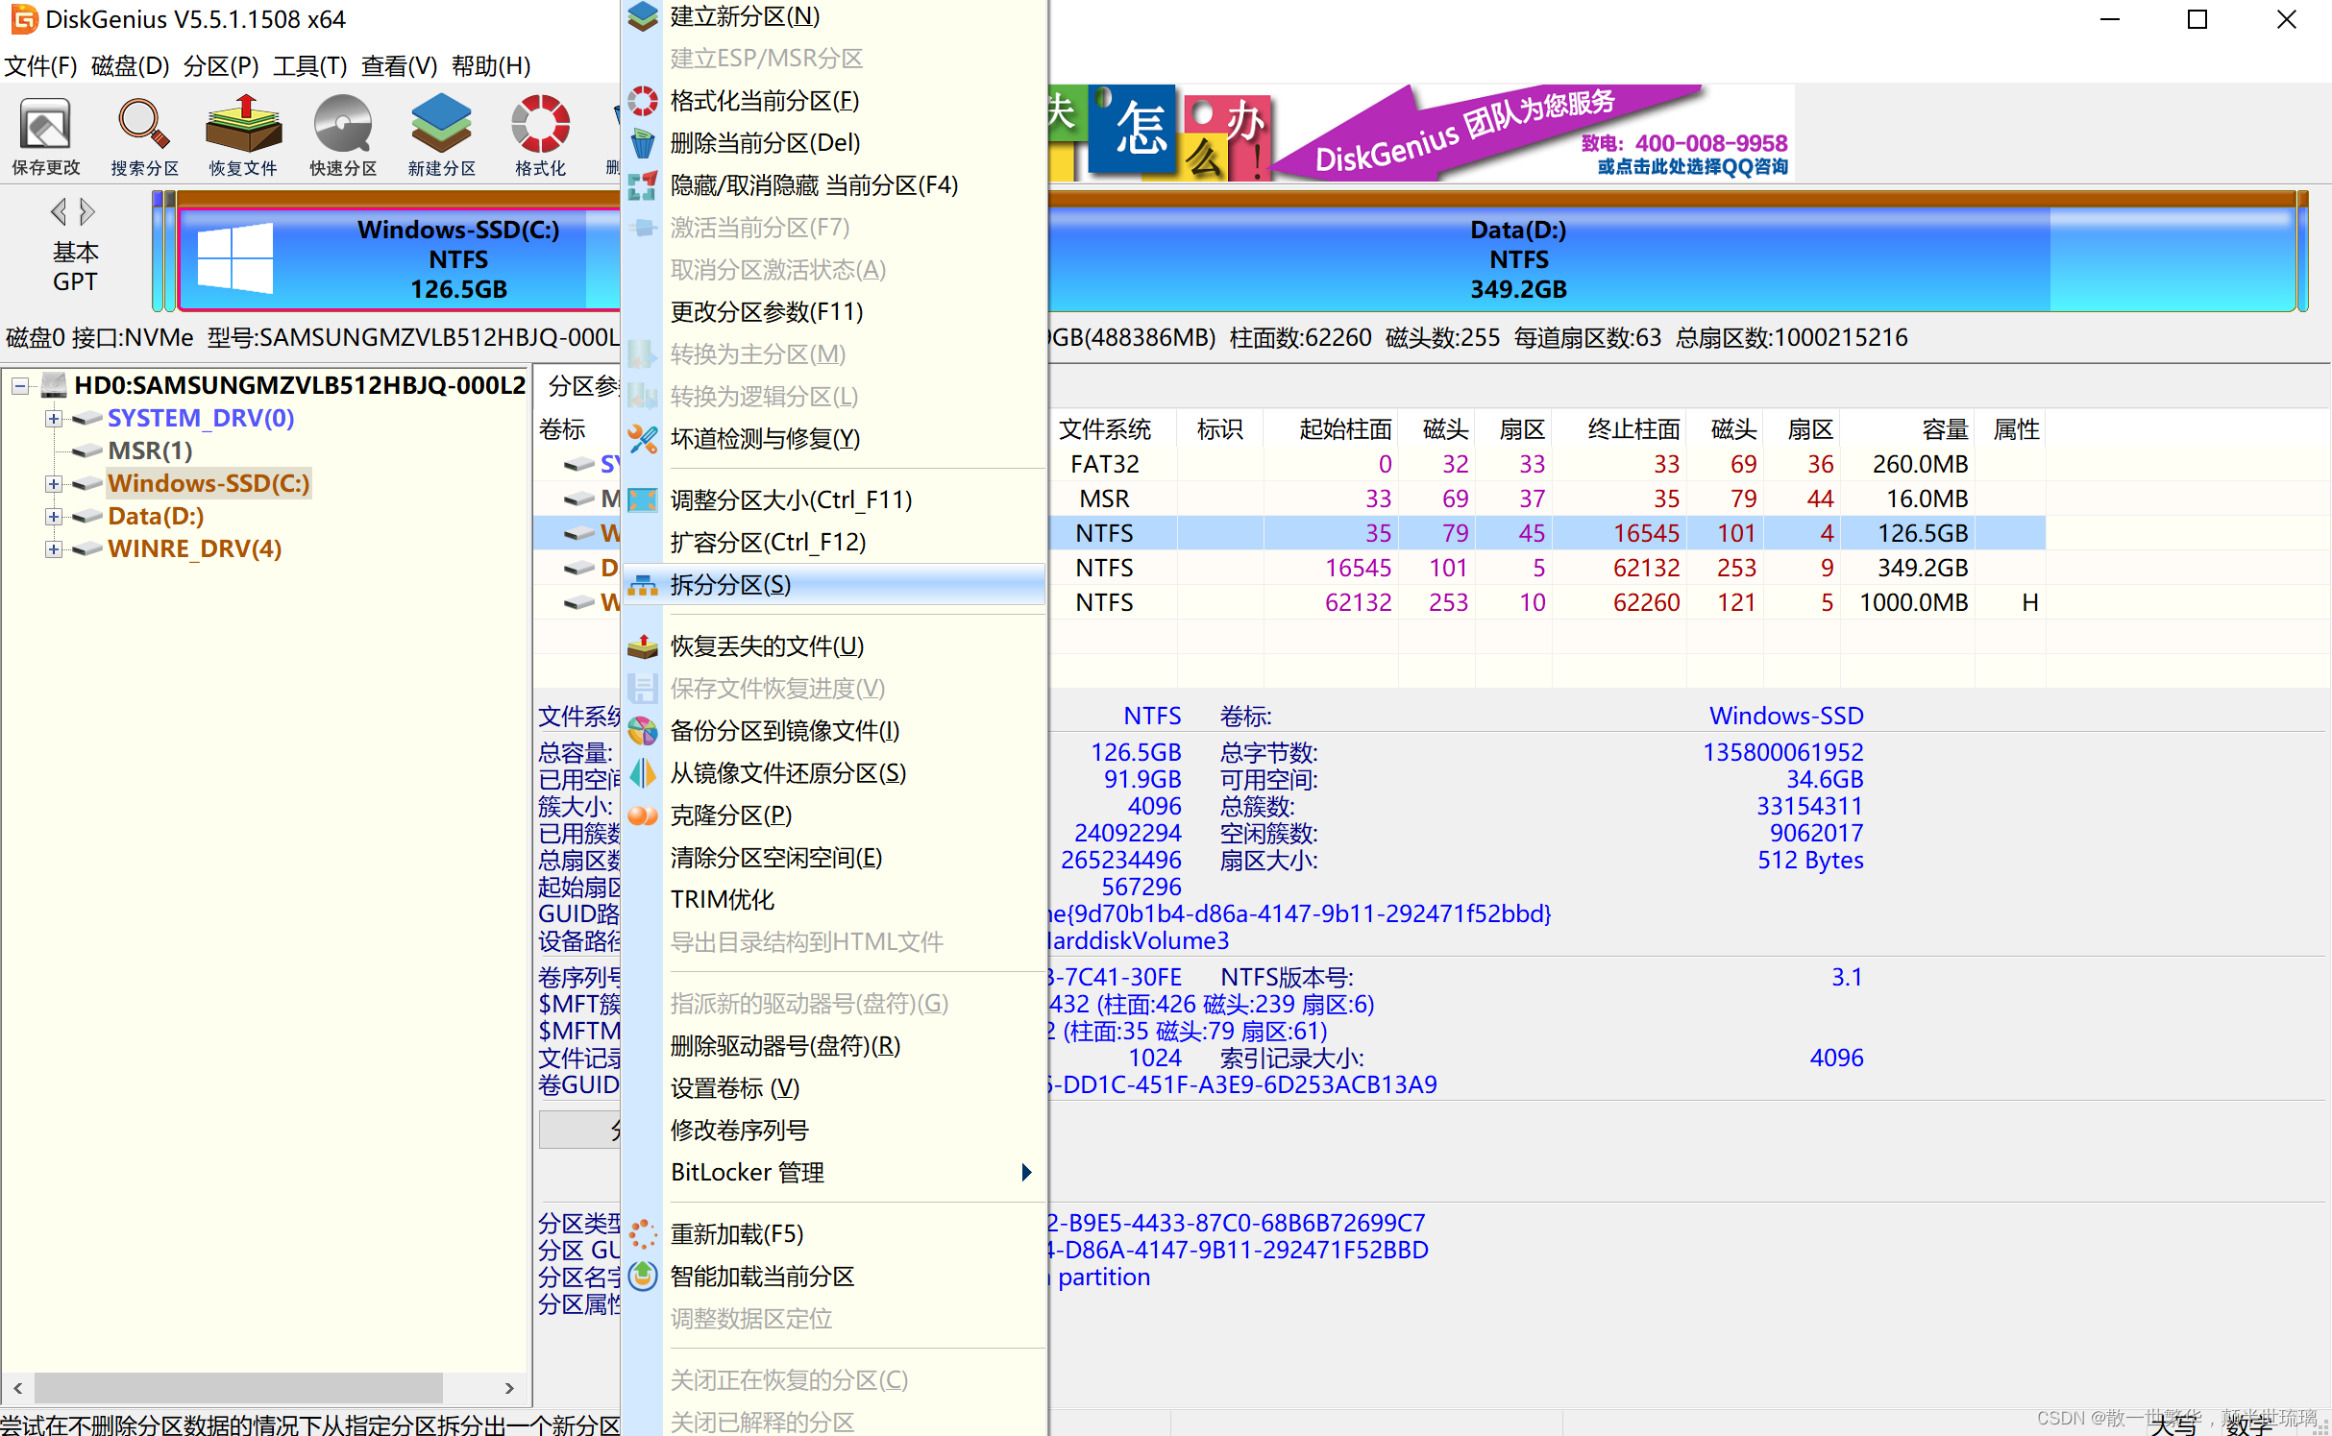This screenshot has width=2332, height=1436.
Task: Click the HD0 hard disk icon in tree
Action: [x=55, y=385]
